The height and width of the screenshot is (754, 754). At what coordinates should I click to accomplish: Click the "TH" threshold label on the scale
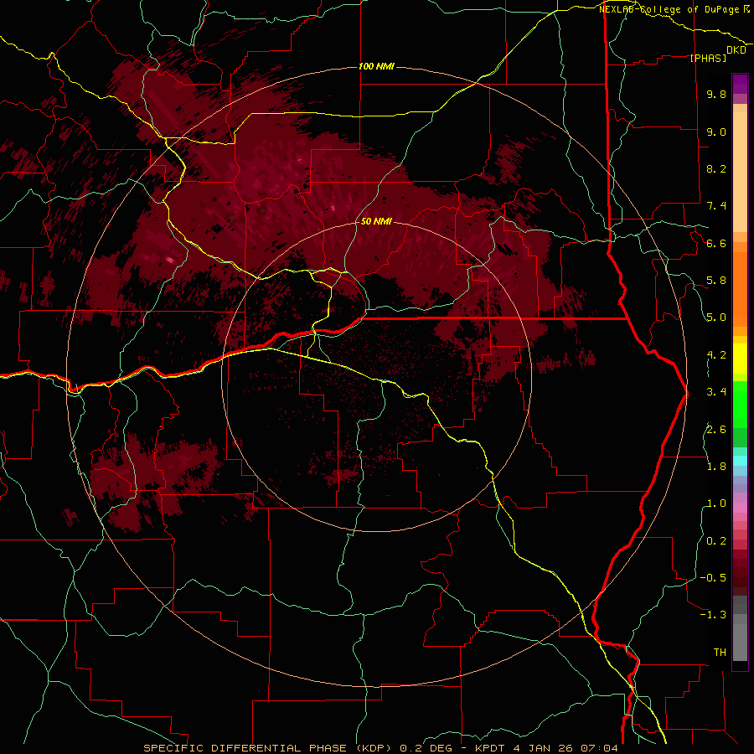[x=720, y=653]
